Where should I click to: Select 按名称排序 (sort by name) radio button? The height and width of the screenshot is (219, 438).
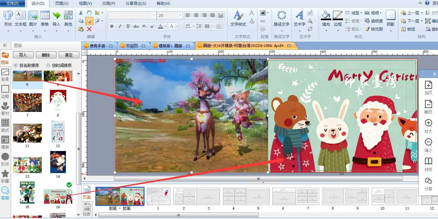16,65
